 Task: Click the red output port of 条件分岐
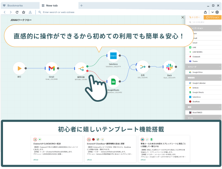pyautogui.click(x=87, y=71)
